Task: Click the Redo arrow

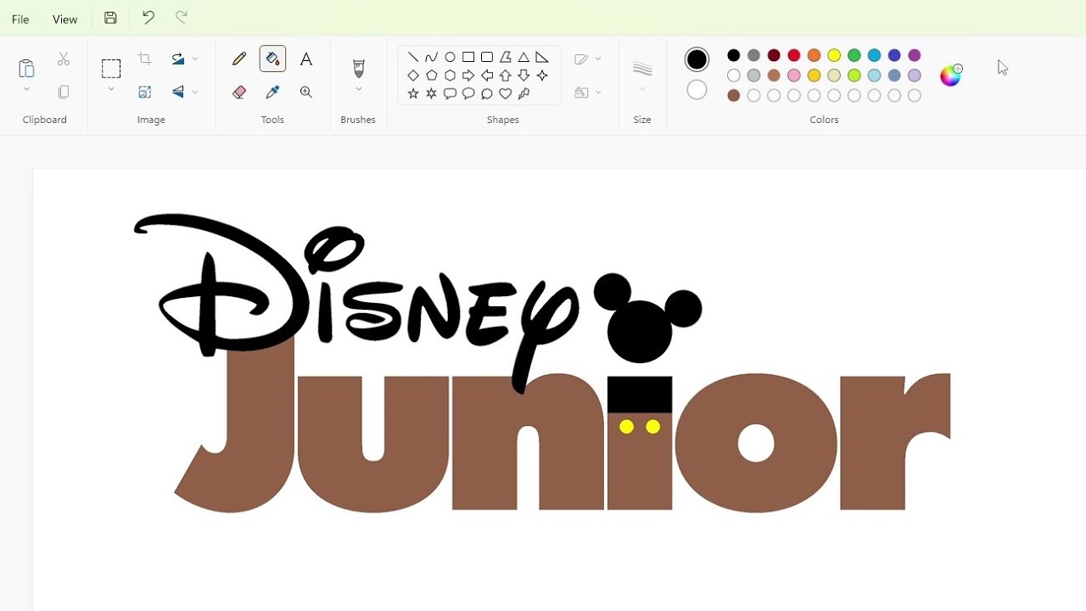Action: pyautogui.click(x=181, y=18)
